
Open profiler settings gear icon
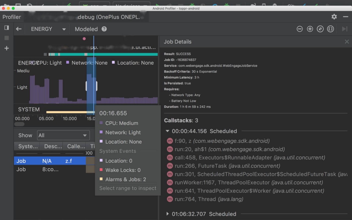334,17
